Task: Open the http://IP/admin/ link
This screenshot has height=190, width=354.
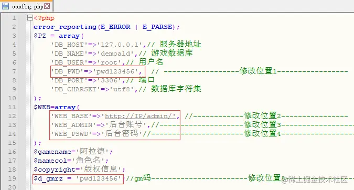Action: (x=140, y=116)
